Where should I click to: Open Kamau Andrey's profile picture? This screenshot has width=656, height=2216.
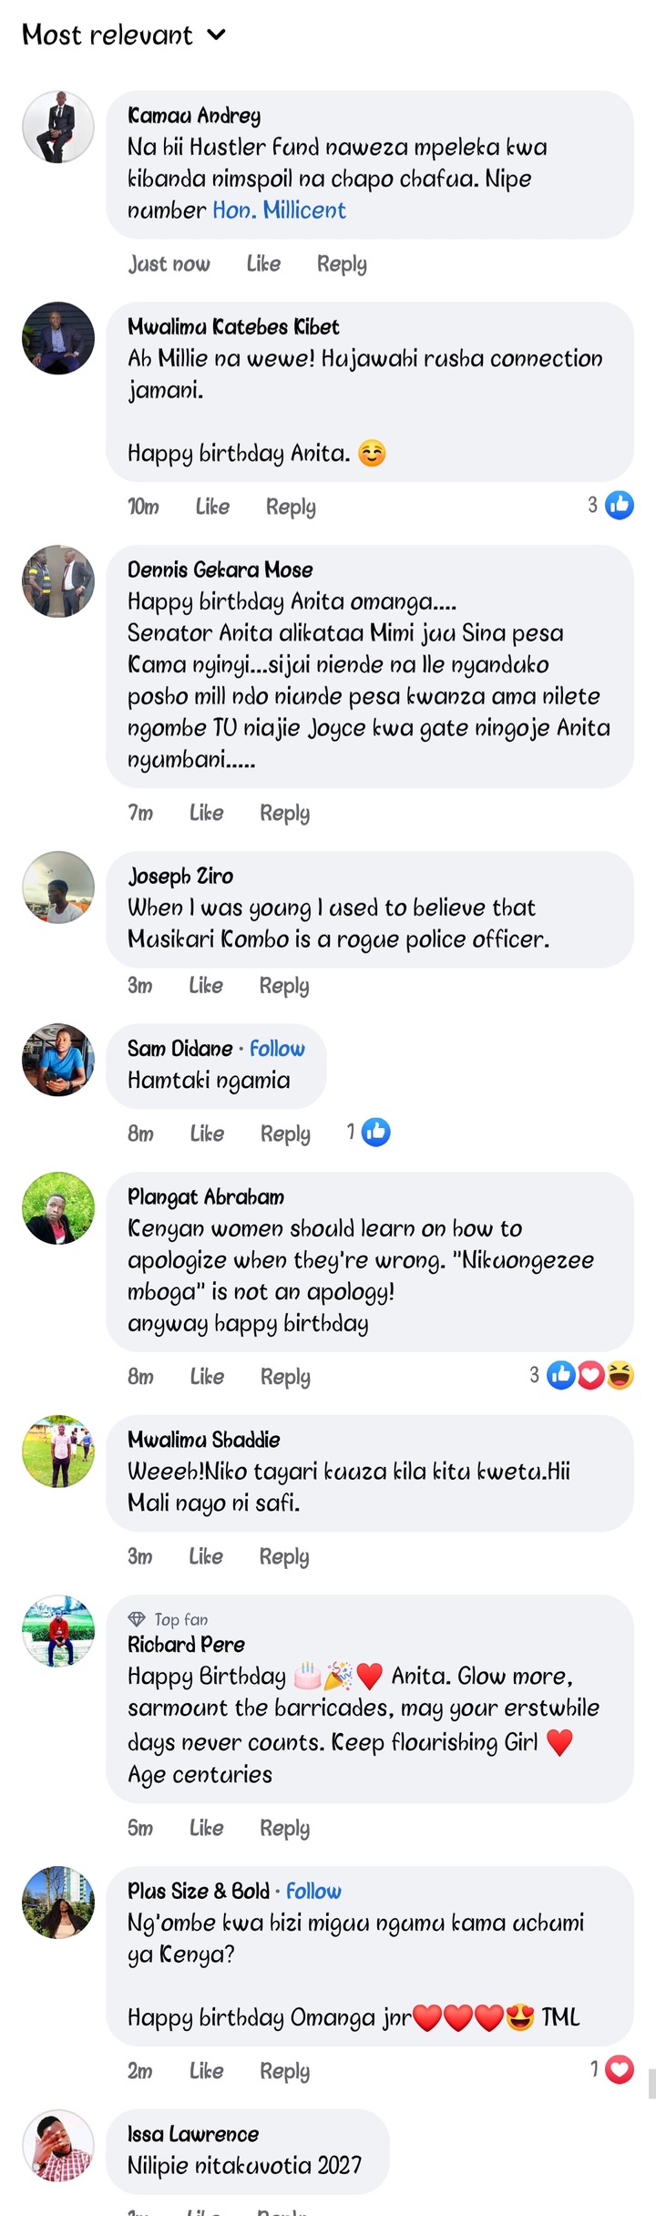[58, 128]
